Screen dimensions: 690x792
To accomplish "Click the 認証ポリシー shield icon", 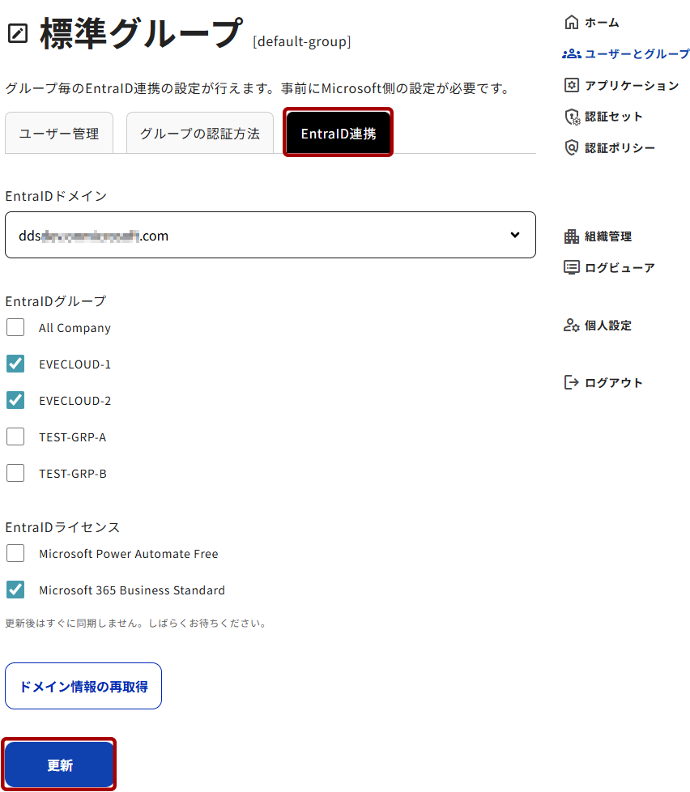I will pos(572,147).
